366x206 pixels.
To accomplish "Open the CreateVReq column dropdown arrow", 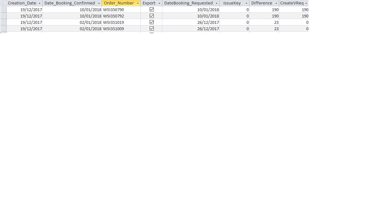I will (x=306, y=3).
